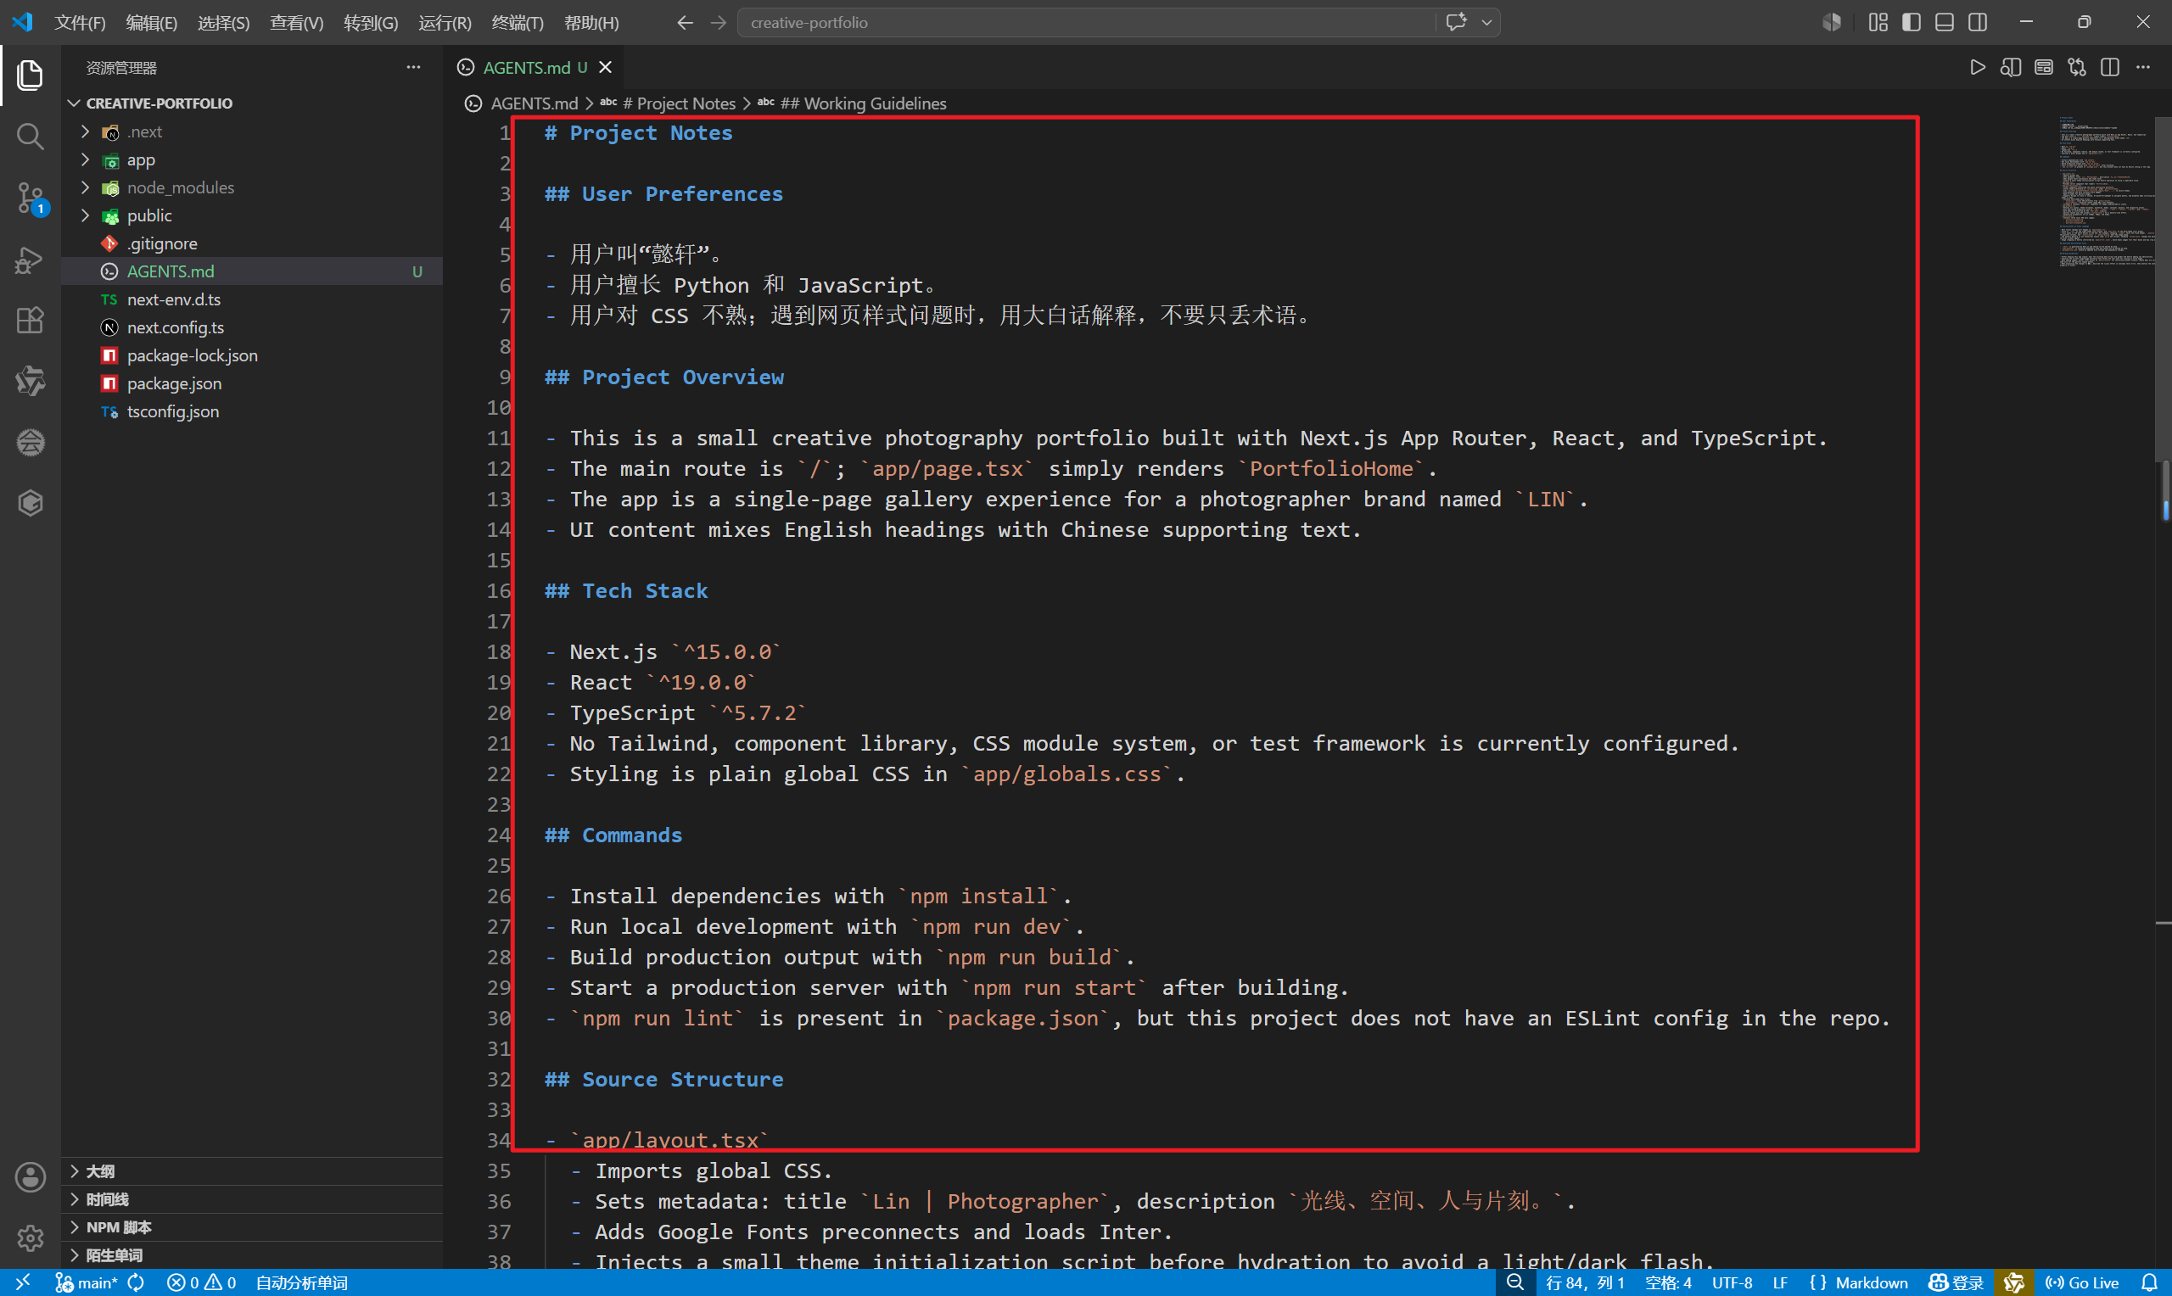Screen dimensions: 2172x1296
Task: Open the Run and Debug view
Action: click(x=30, y=260)
